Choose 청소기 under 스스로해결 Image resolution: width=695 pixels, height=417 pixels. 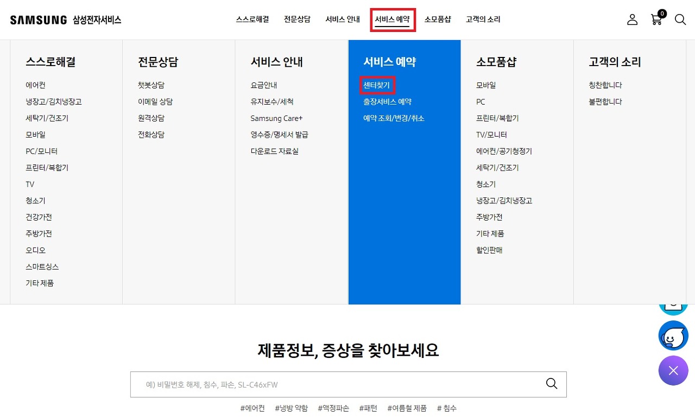click(x=35, y=201)
